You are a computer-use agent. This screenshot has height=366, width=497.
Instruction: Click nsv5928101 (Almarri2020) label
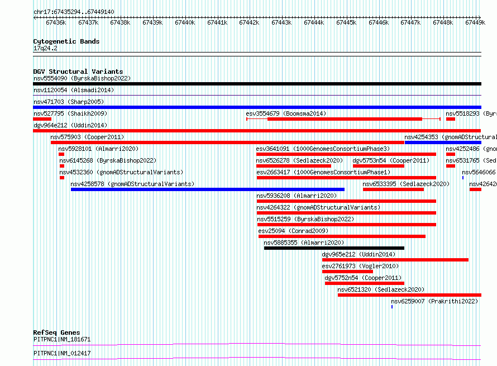98,149
